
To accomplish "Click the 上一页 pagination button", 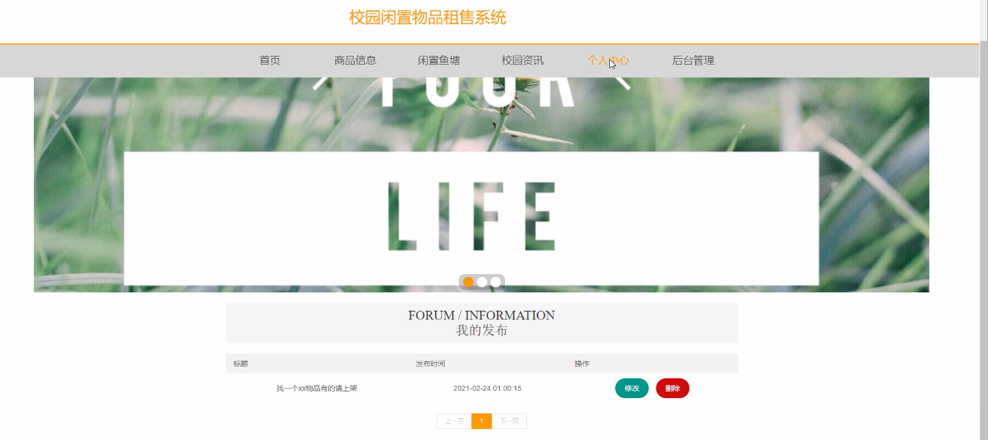I will (x=454, y=421).
